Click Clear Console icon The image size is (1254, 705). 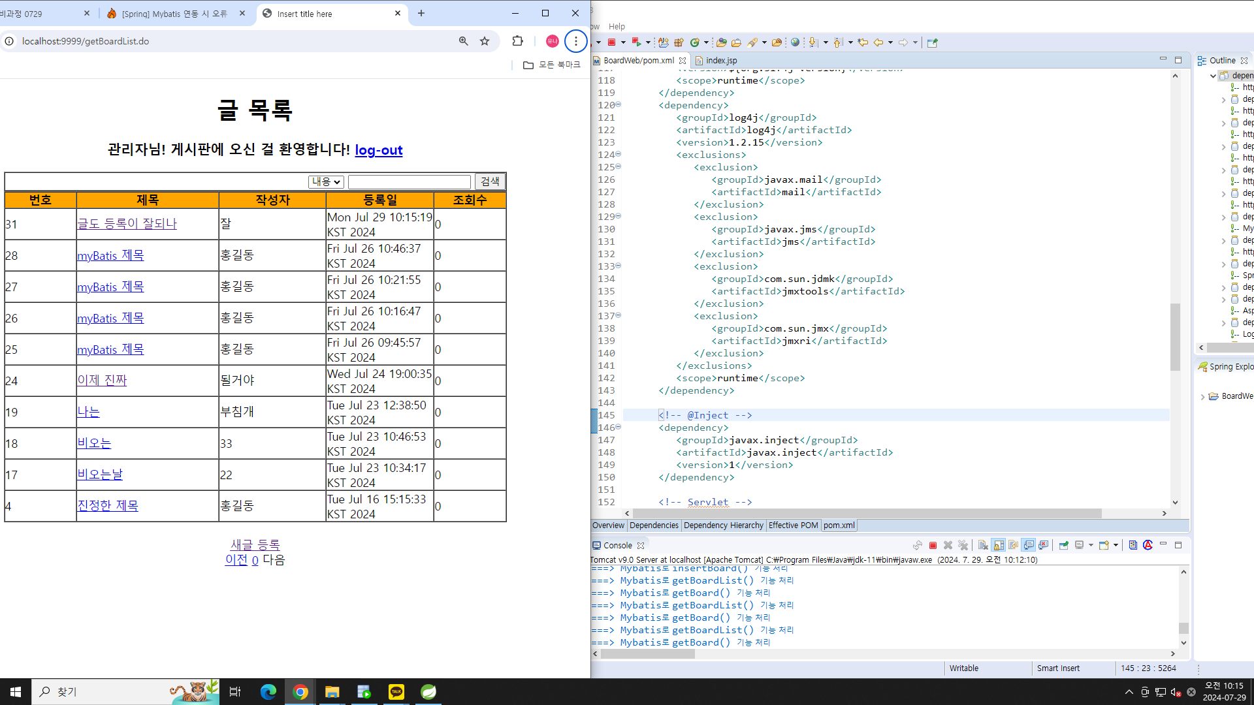pyautogui.click(x=983, y=545)
